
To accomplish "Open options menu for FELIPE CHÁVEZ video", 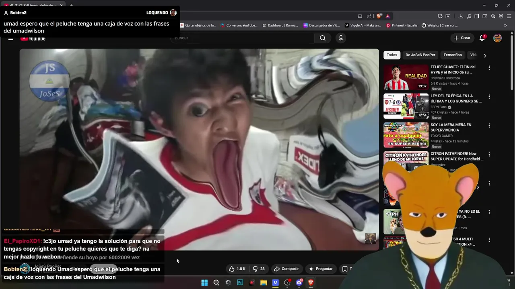I will point(489,68).
